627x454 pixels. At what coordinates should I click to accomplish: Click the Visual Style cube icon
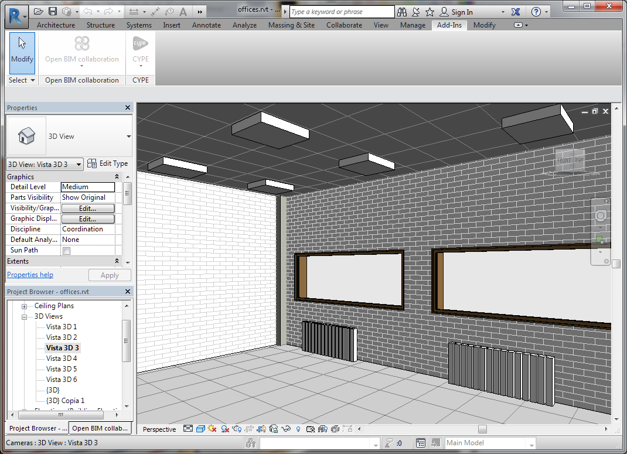(200, 429)
